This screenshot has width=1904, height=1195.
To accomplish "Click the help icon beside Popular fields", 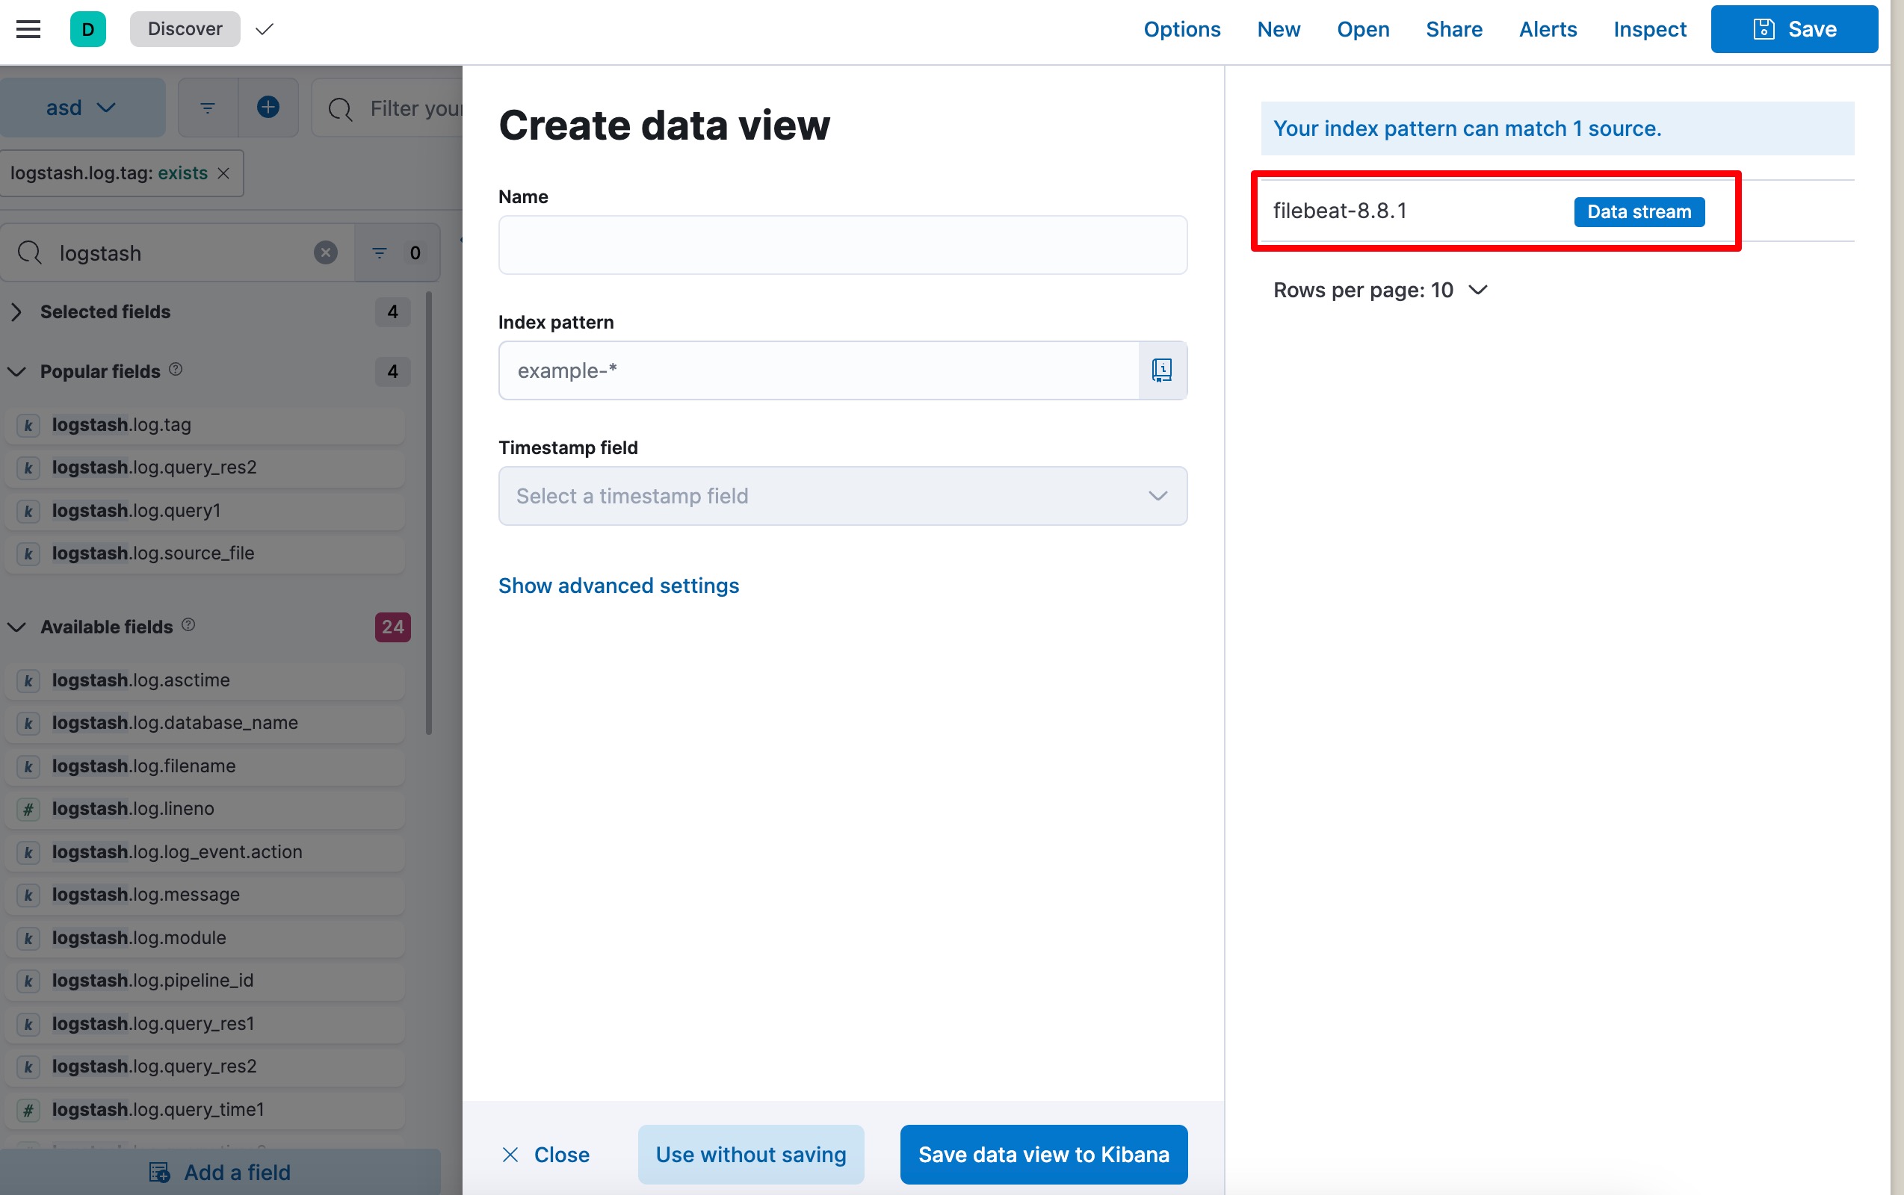I will (176, 370).
